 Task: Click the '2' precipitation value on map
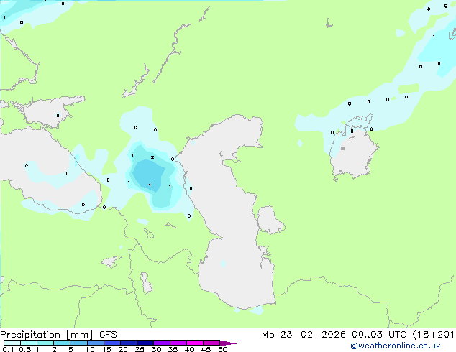[x=152, y=157]
